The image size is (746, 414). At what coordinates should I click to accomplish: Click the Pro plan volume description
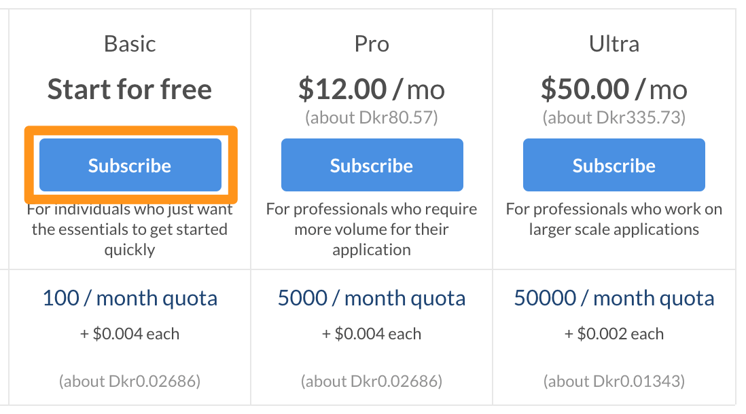point(372,229)
